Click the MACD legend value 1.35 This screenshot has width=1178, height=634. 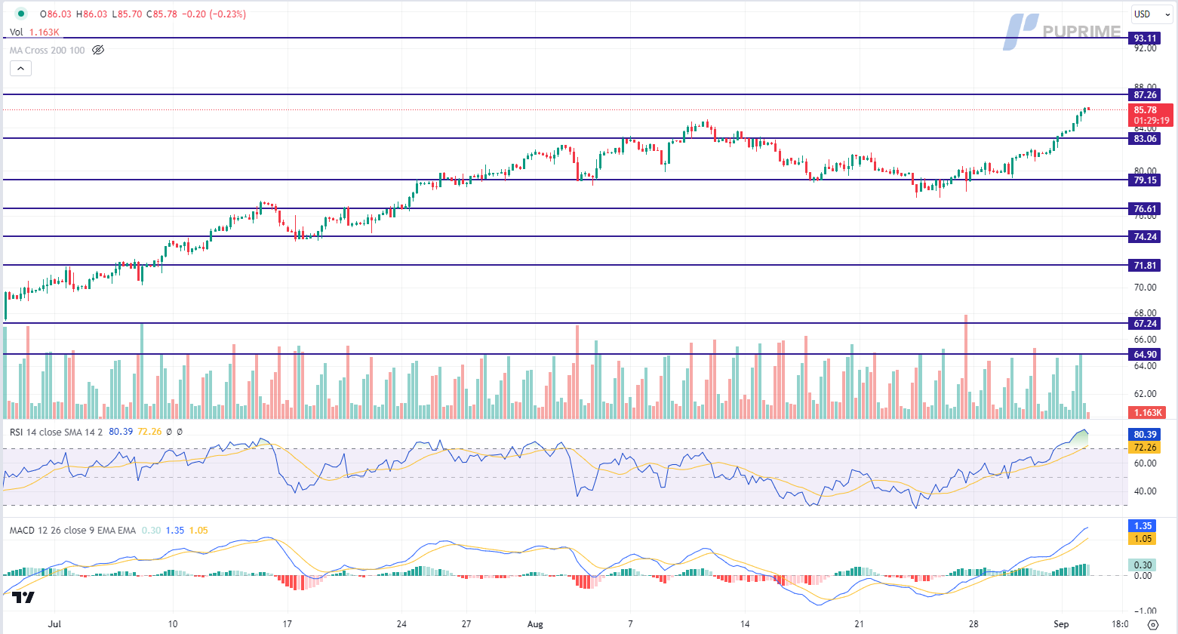tap(175, 531)
